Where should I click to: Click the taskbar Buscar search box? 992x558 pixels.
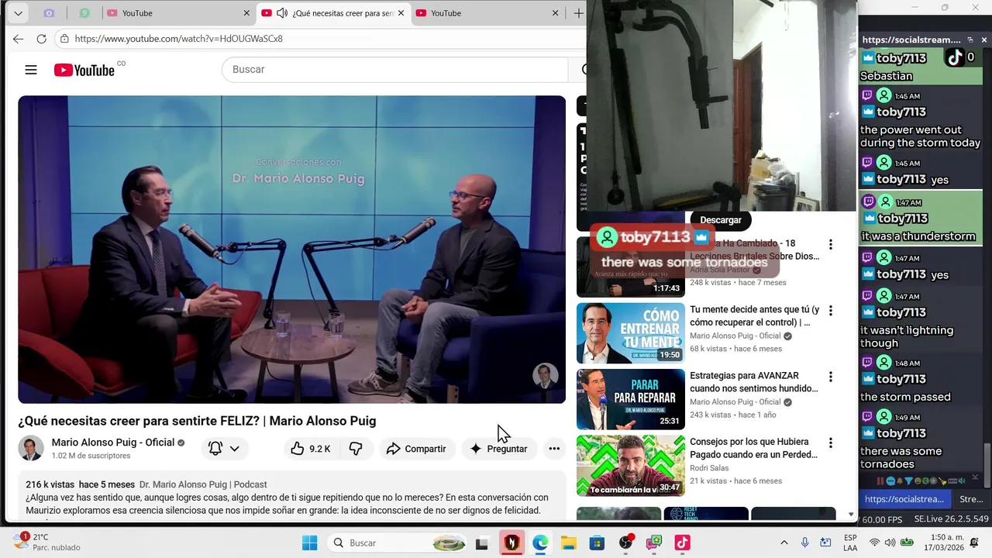395,542
